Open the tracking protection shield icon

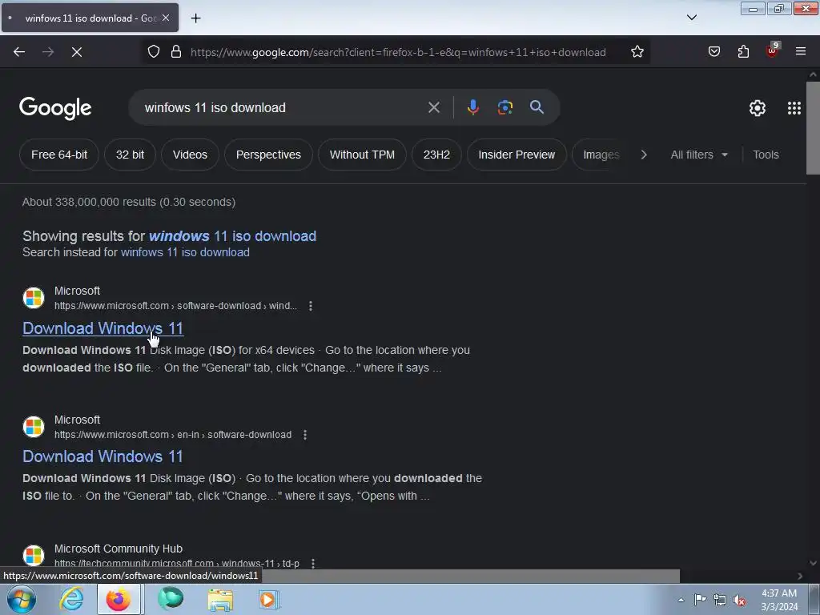pos(153,52)
